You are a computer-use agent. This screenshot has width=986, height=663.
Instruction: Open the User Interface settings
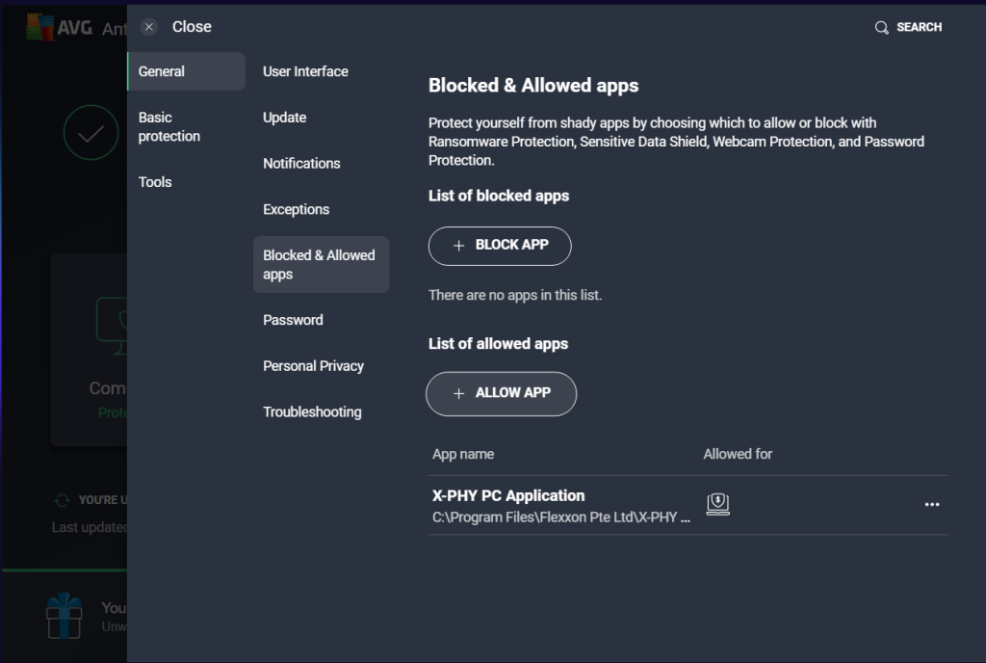point(305,71)
